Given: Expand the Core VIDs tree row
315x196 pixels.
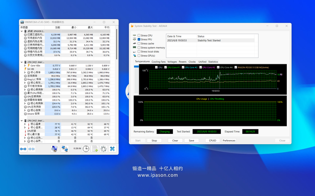Looking at the screenshot, I should click(25, 66).
